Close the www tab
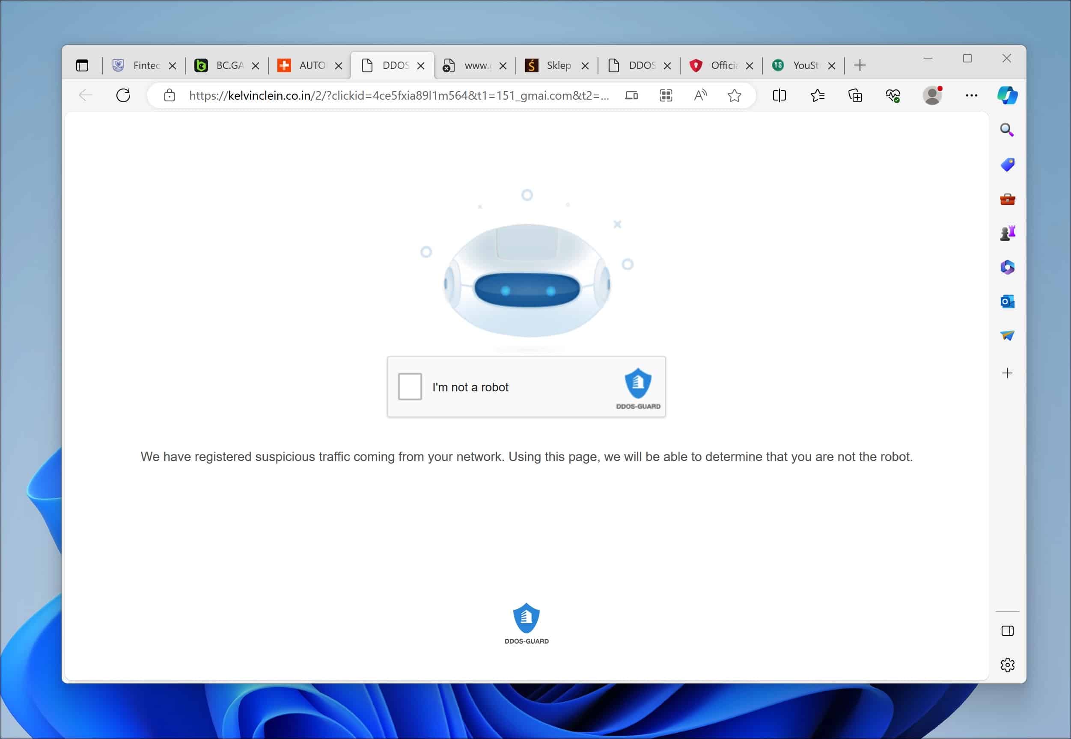1071x739 pixels. click(x=503, y=66)
